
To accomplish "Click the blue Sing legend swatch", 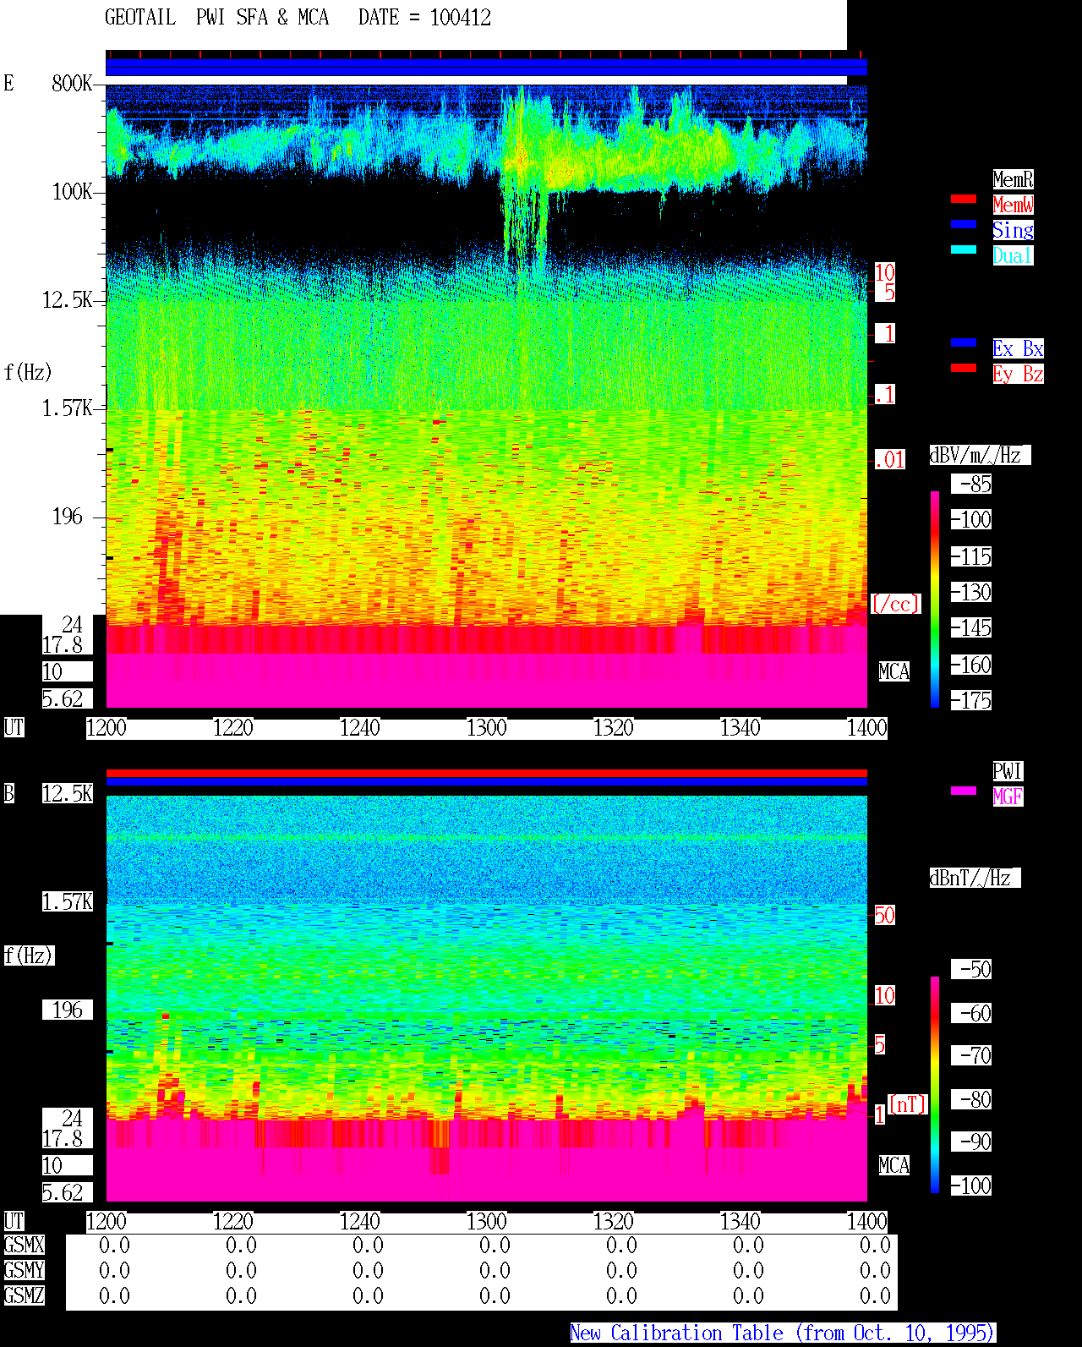I will tap(964, 224).
